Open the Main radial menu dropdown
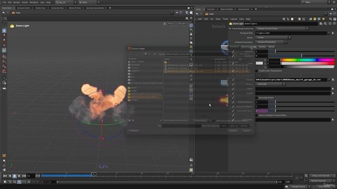 89,2
